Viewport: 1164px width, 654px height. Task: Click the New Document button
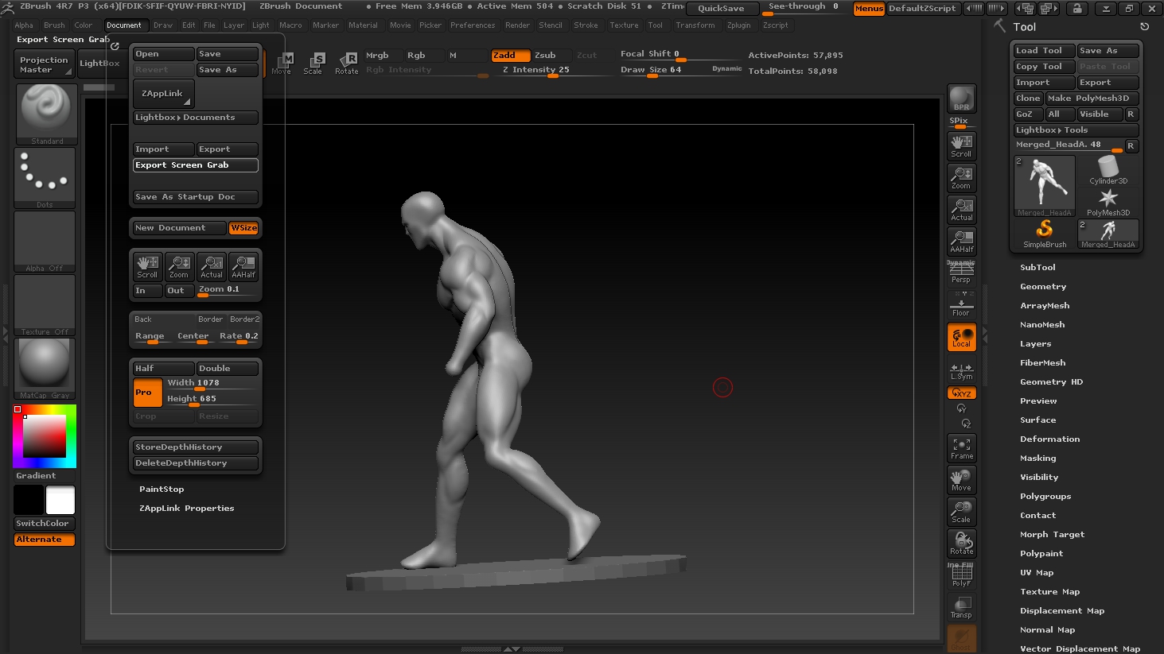coord(180,228)
